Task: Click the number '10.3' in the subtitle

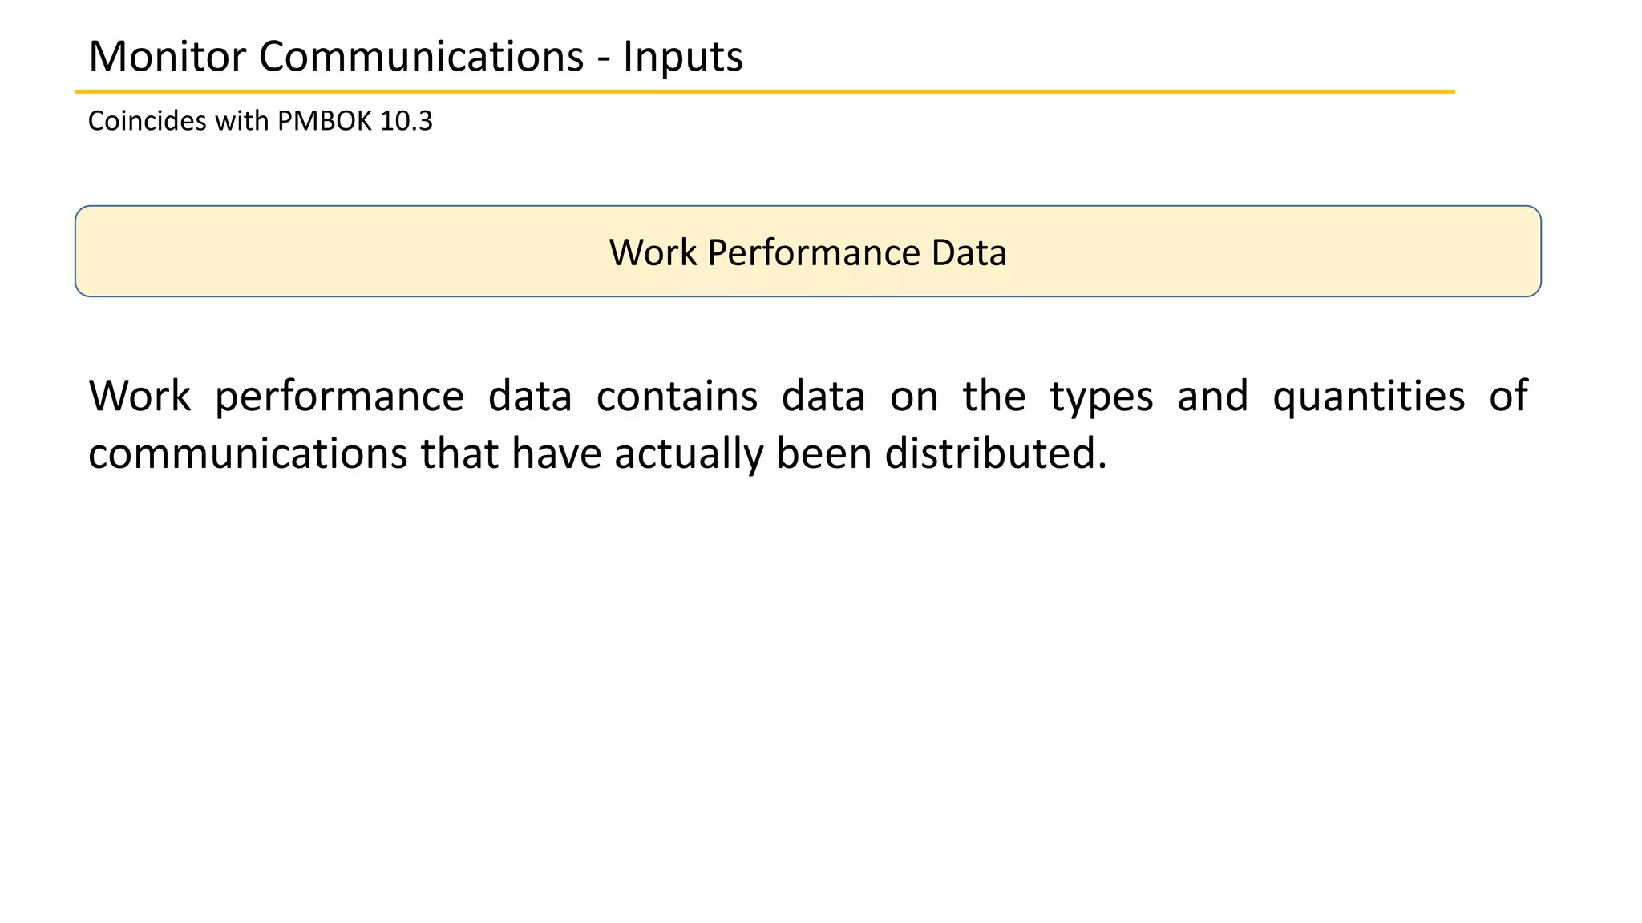Action: [406, 121]
